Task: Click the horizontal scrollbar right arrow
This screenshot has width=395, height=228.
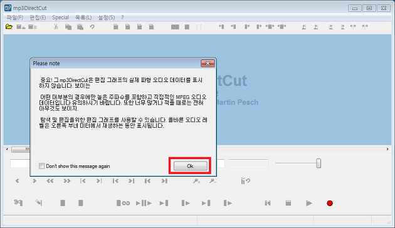Action: pos(387,149)
